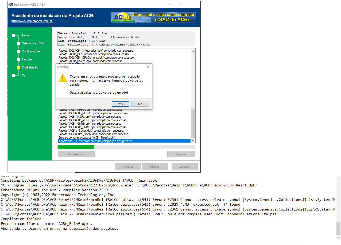Image resolution: width=341 pixels, height=245 pixels.
Task: Select the yellow Instalação step box
Action: 18,67
